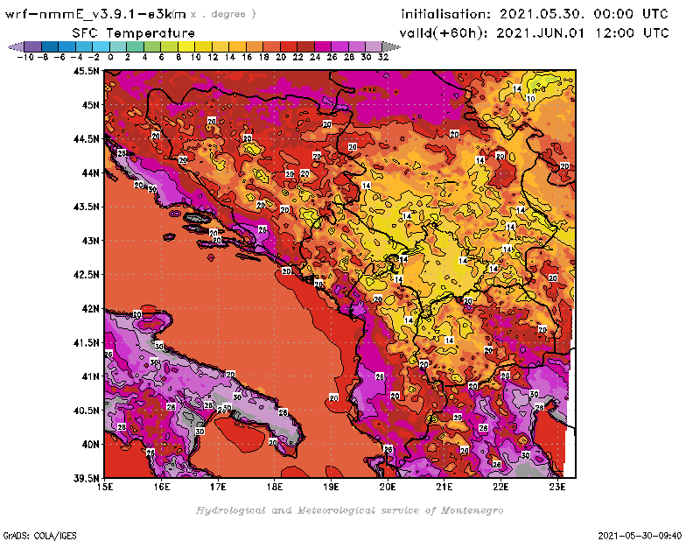The height and width of the screenshot is (541, 700).
Task: Click the '20E' longitude axis label
Action: (x=388, y=487)
